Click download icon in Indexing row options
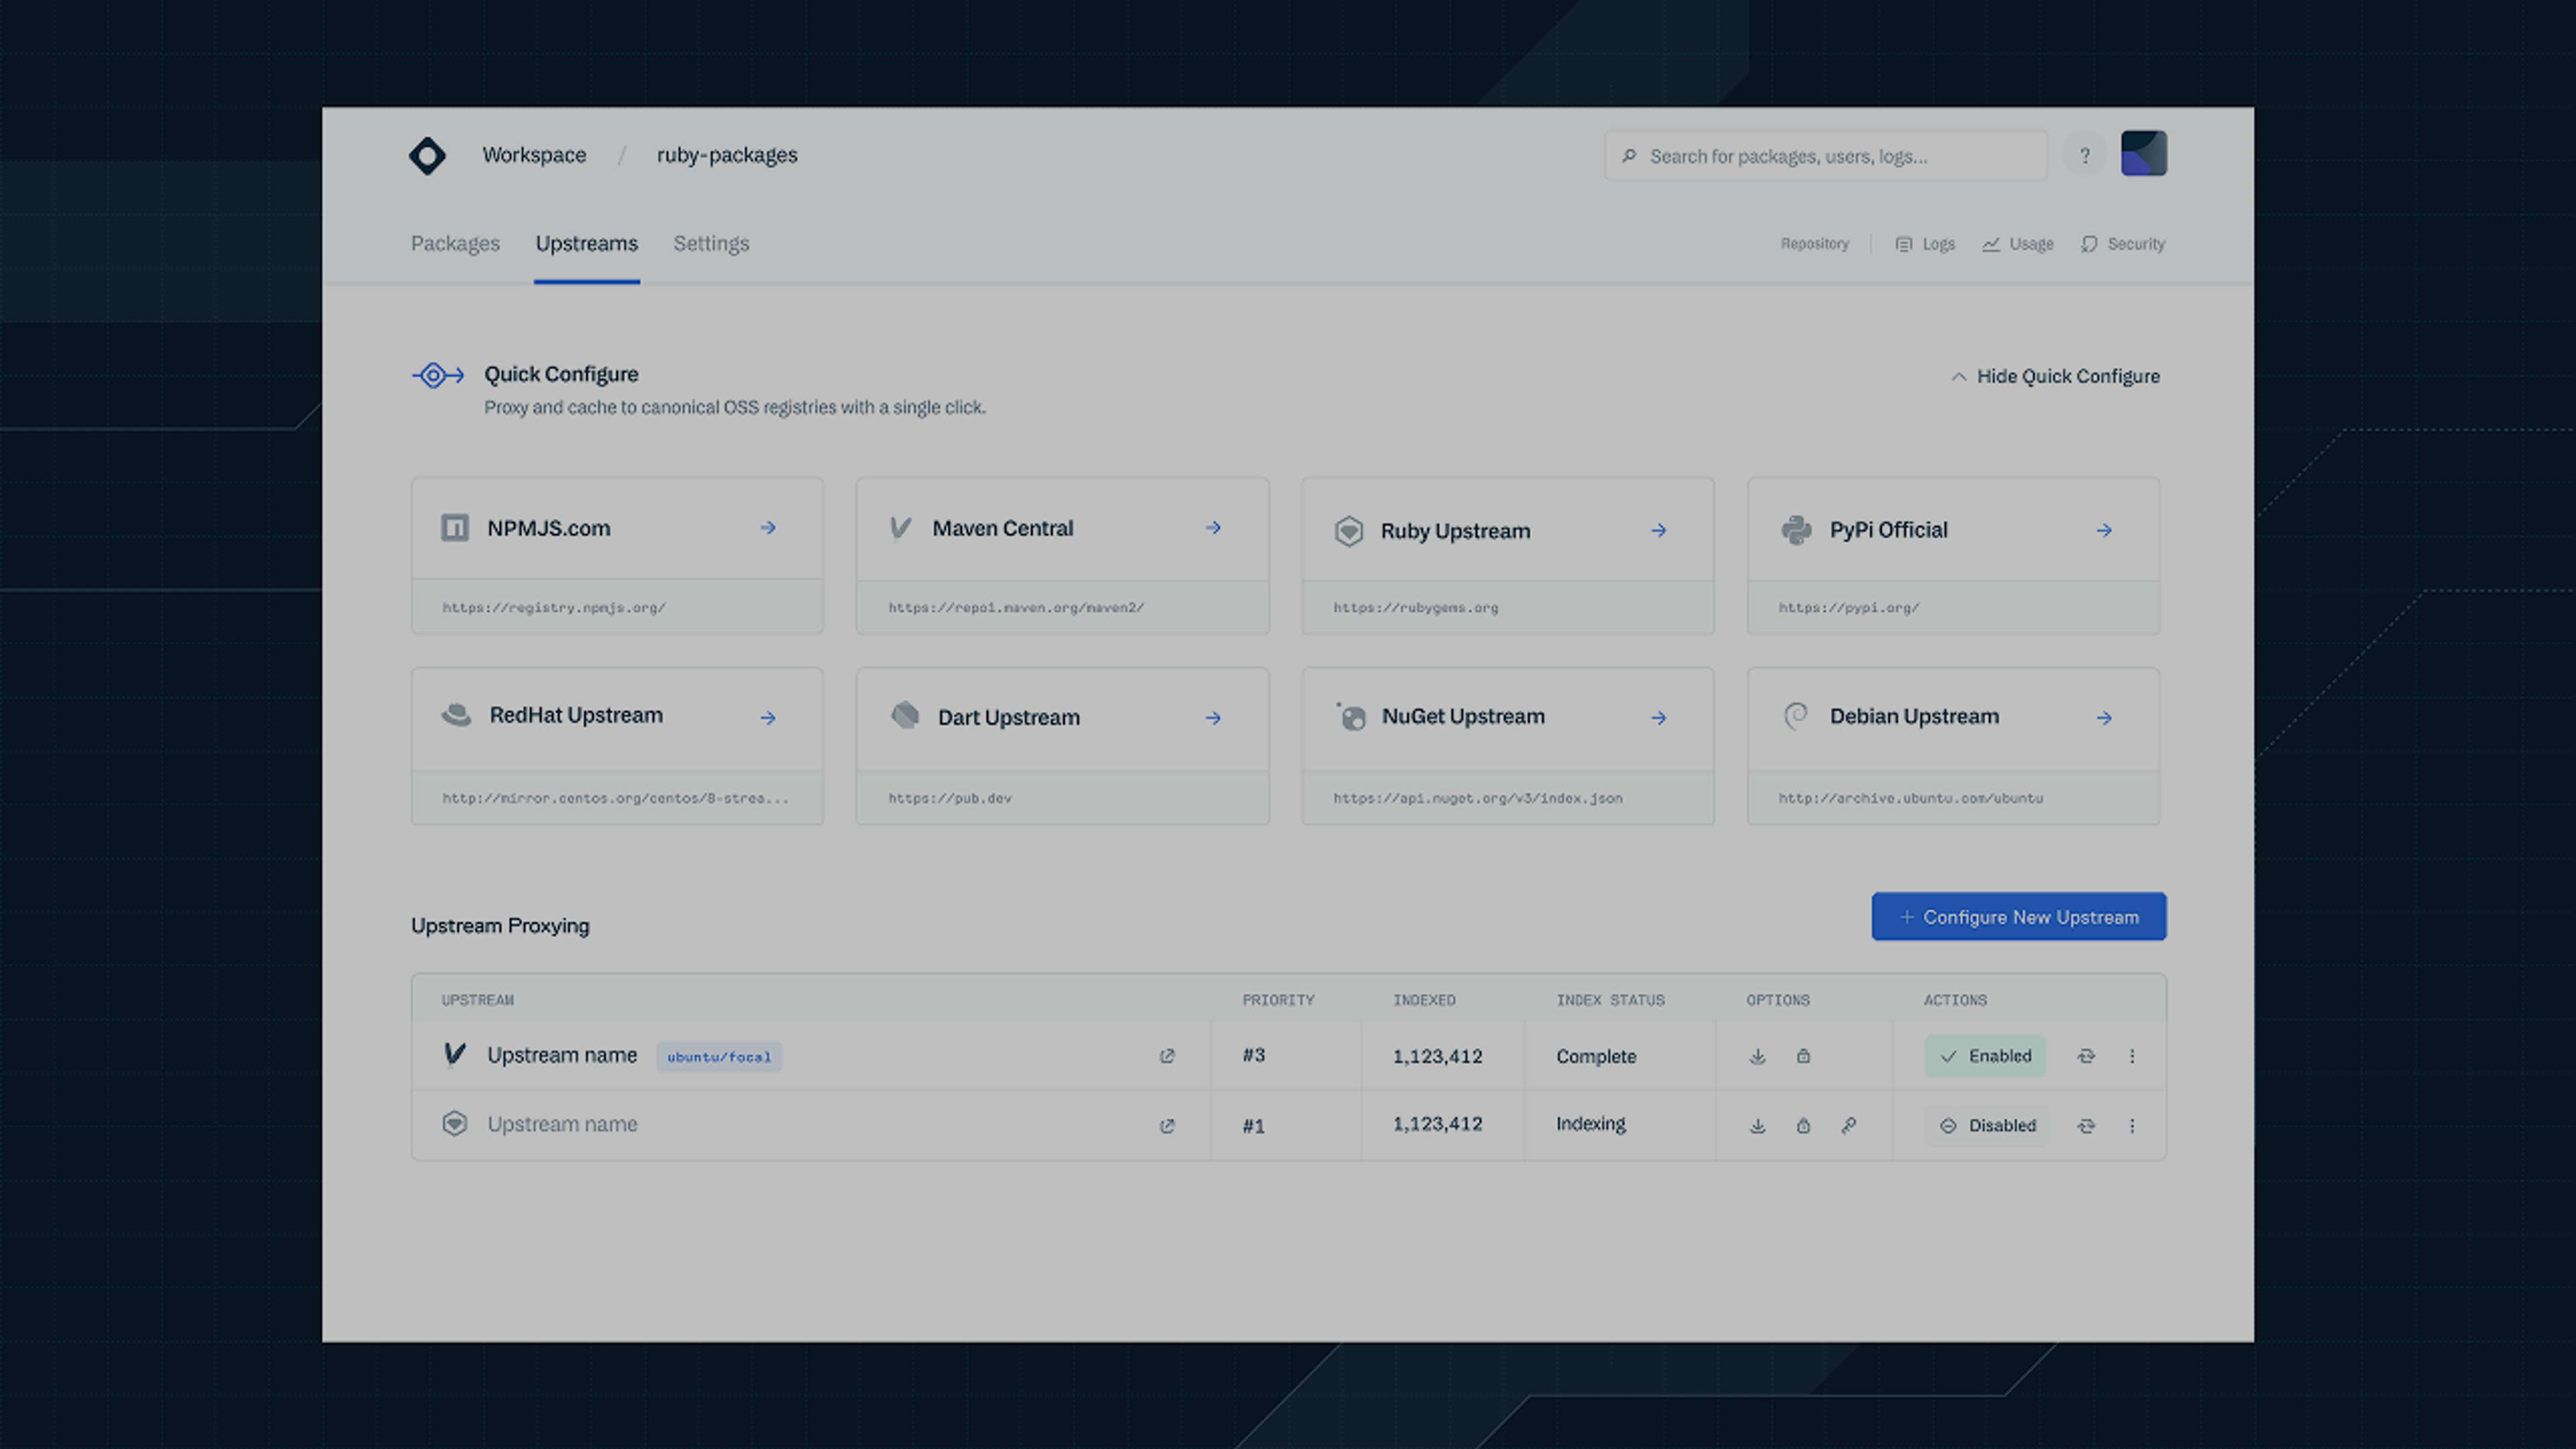This screenshot has height=1449, width=2576. point(1757,1126)
